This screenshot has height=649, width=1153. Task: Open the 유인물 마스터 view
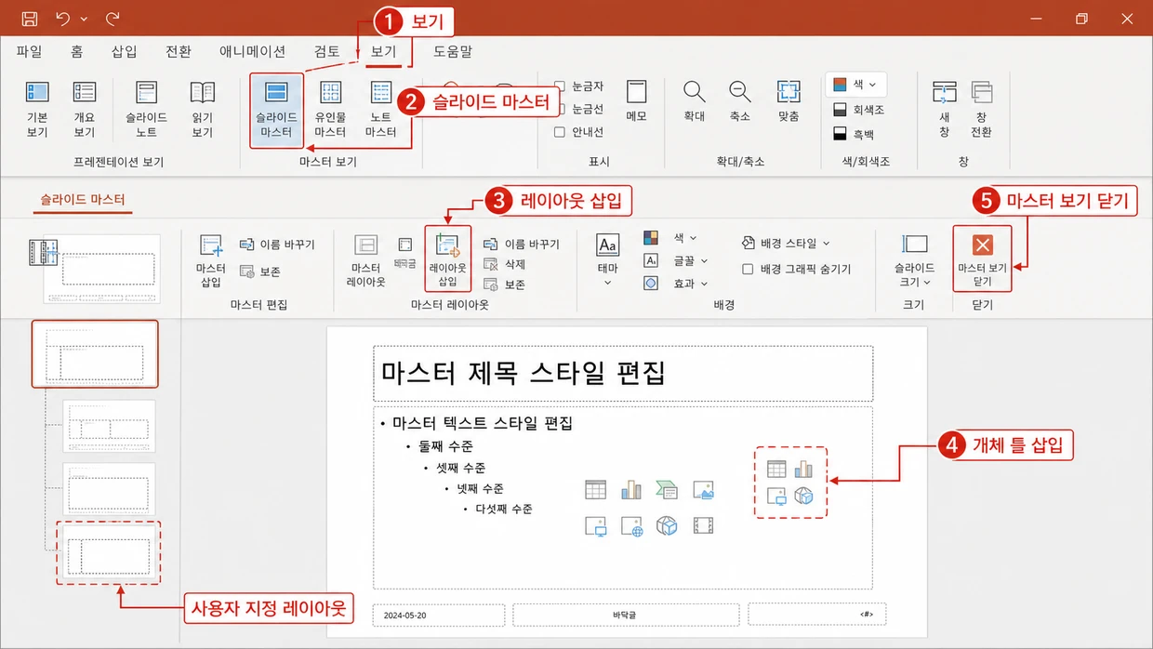330,109
